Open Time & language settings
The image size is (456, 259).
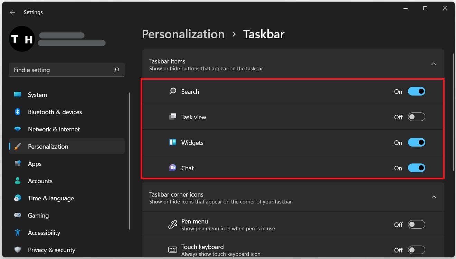pyautogui.click(x=67, y=198)
